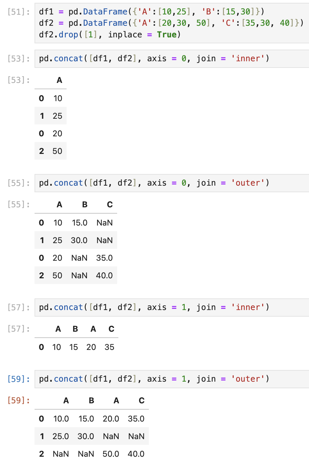Click the blue [59]: input prompt
The height and width of the screenshot is (463, 309).
(19, 379)
